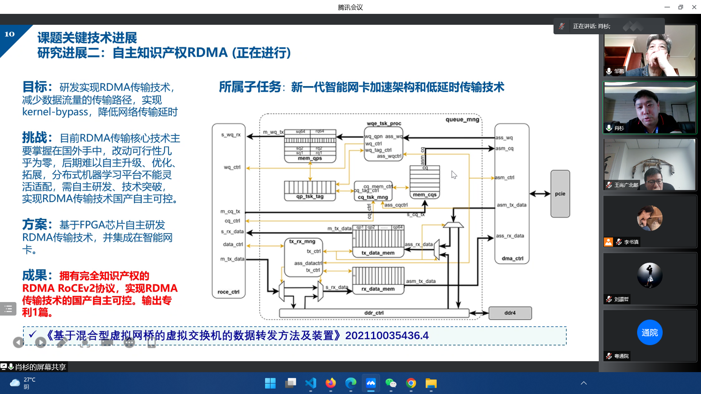The height and width of the screenshot is (394, 701).
Task: Select 肖杉's active speaker video
Action: pos(650,108)
